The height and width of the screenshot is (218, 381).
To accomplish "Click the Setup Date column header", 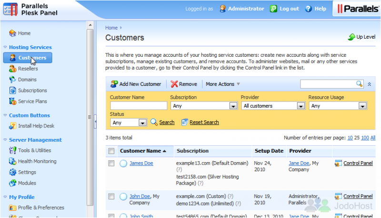I will pyautogui.click(x=269, y=151).
